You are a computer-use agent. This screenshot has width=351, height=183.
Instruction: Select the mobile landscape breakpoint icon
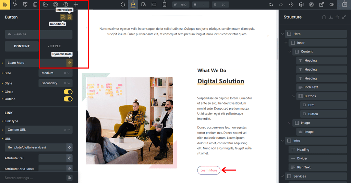[x=154, y=4]
